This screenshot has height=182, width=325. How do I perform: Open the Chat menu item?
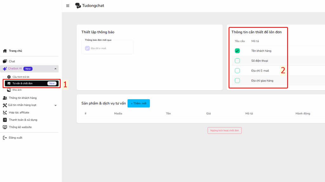[x=12, y=61]
